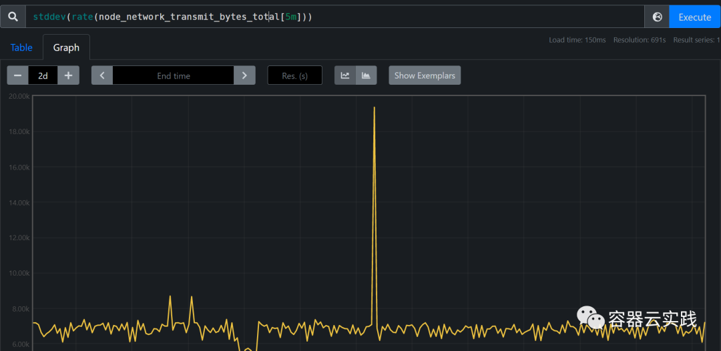
Task: Open the metrics explorer globe icon
Action: pos(657,17)
